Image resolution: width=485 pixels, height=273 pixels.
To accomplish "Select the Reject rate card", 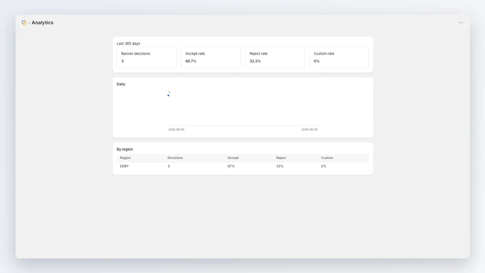I will 275,57.
